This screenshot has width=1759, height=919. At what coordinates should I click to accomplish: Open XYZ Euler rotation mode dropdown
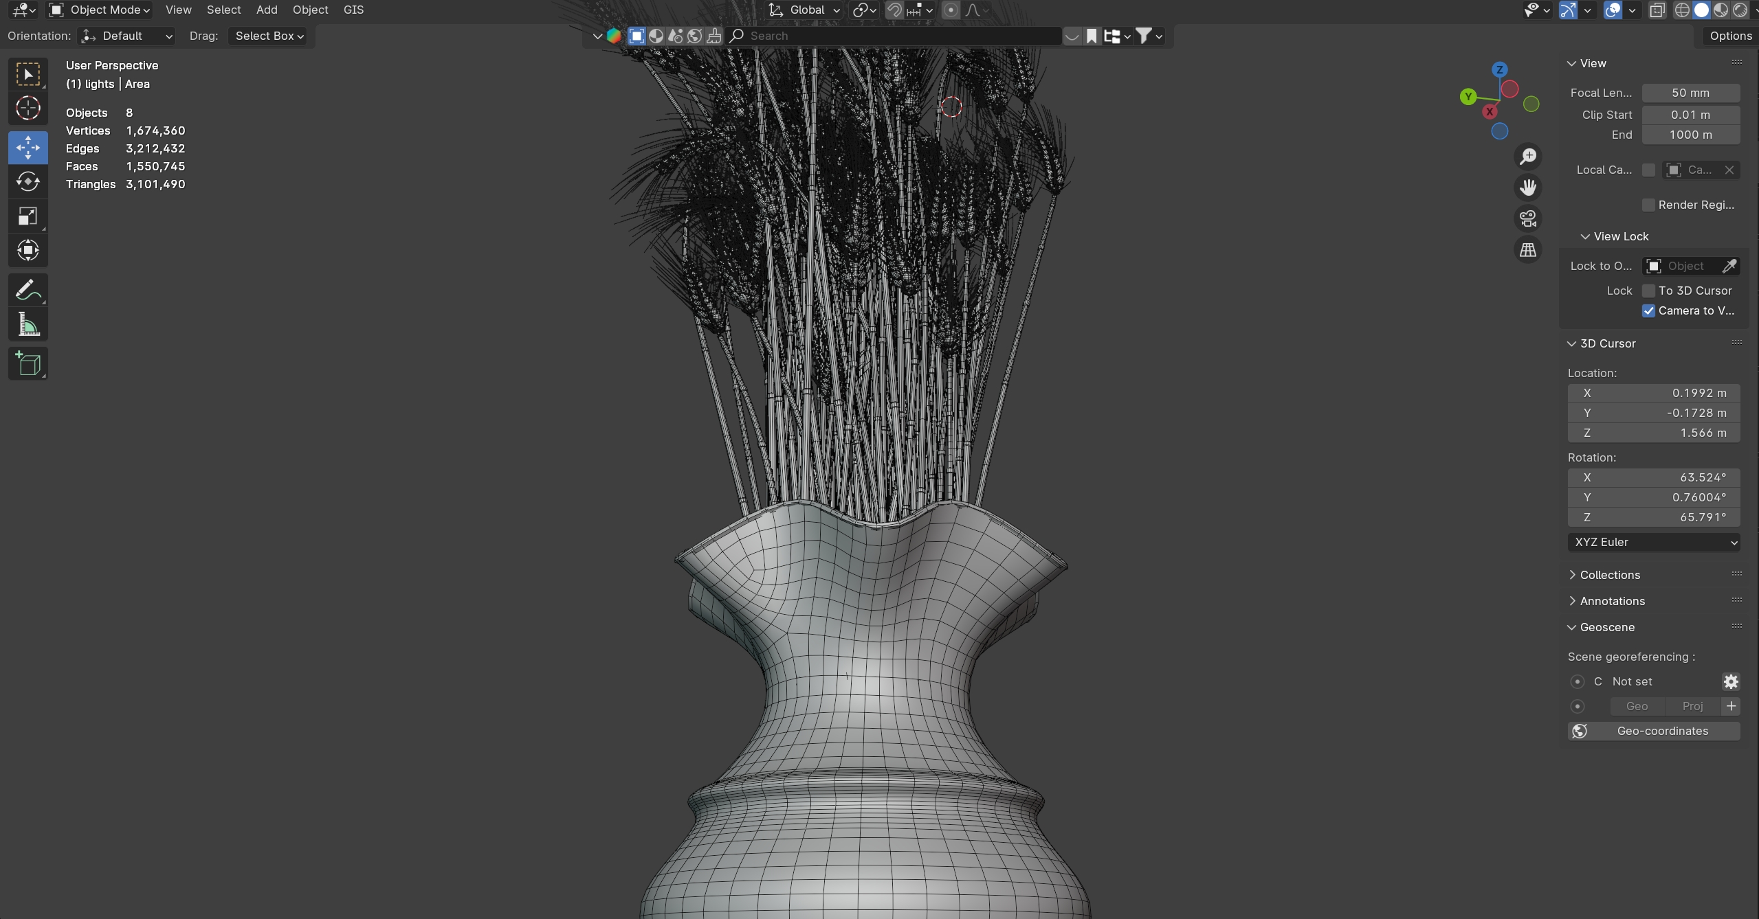pos(1653,542)
